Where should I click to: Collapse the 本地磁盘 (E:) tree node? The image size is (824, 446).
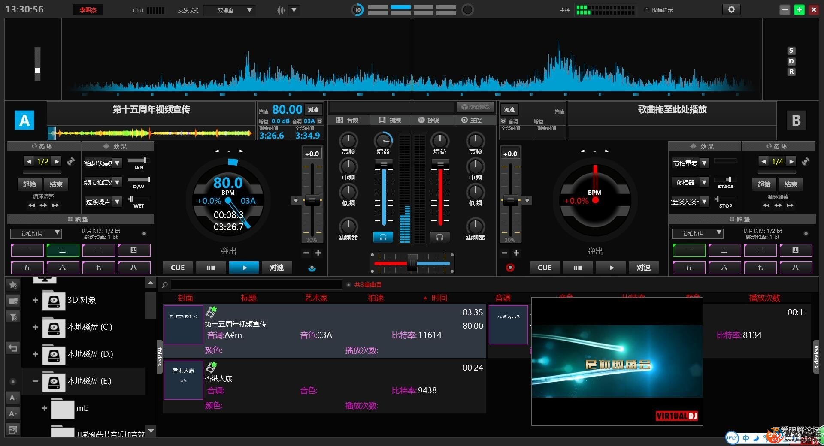coord(35,381)
